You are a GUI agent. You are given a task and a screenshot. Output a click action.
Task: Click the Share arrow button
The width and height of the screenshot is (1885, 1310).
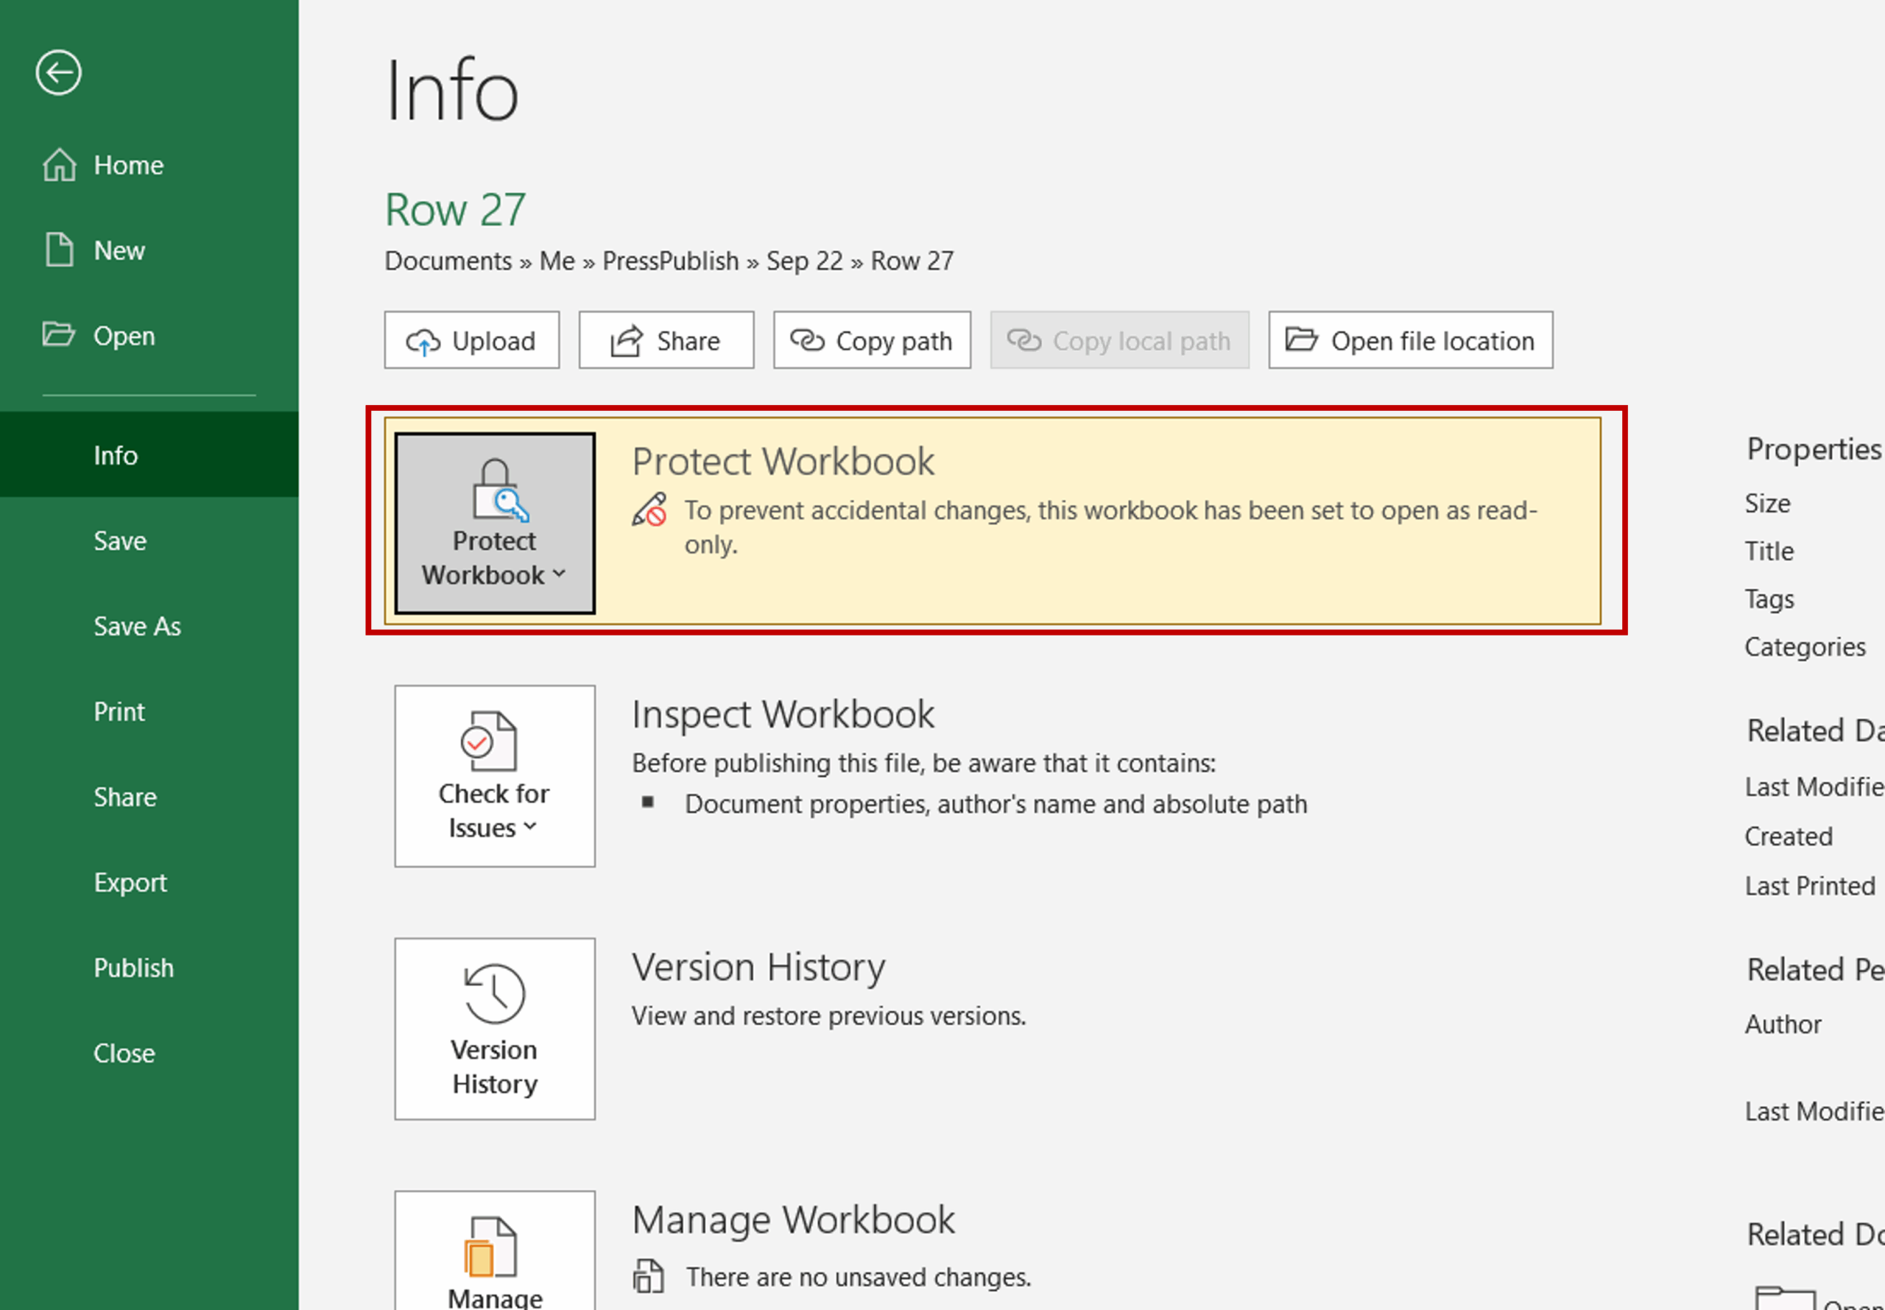pos(666,341)
